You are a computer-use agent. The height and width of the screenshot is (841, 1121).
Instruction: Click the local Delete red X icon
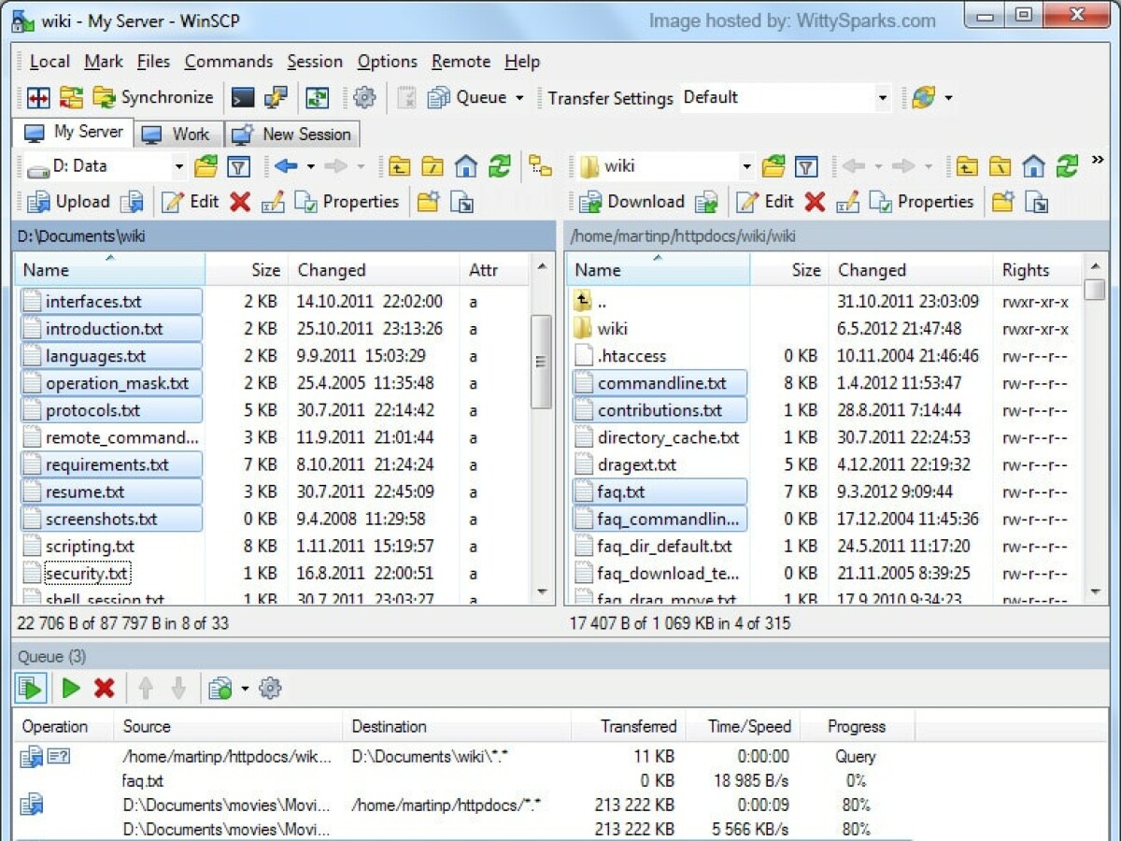click(240, 202)
